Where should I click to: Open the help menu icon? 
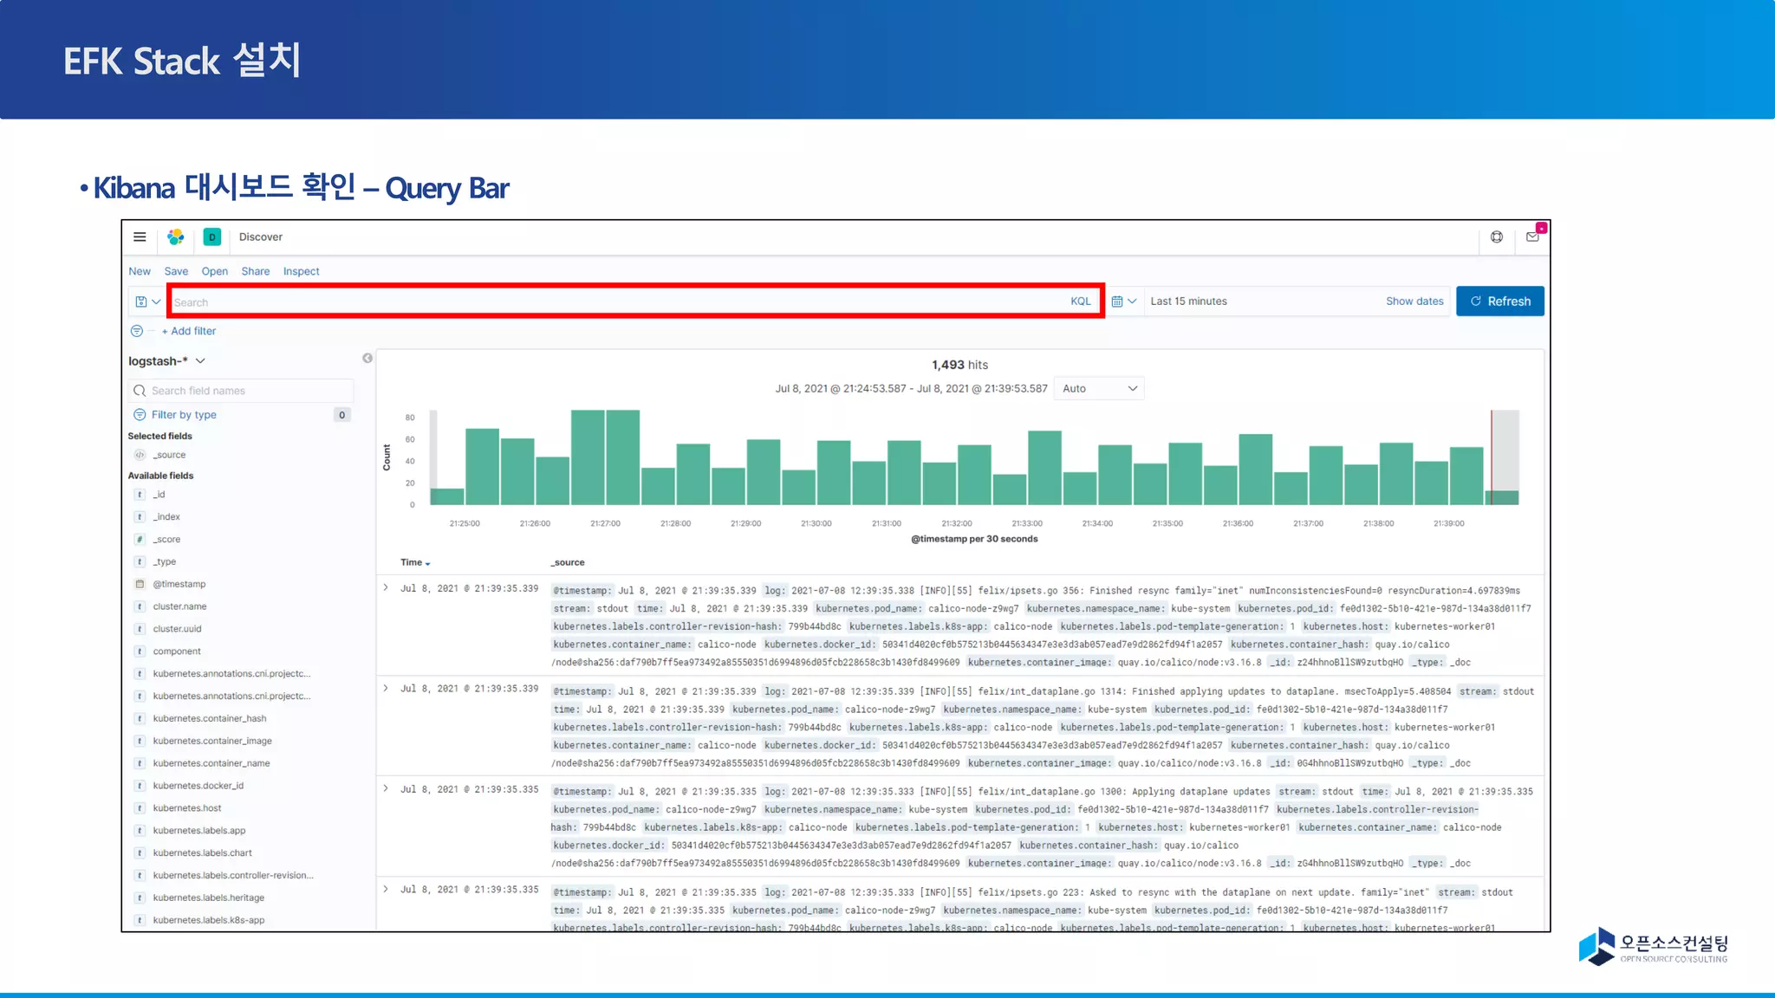pos(1497,237)
